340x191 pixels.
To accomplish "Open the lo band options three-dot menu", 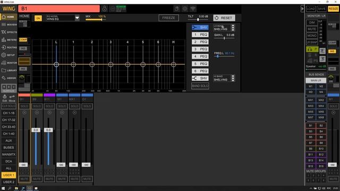I will click(x=233, y=28).
